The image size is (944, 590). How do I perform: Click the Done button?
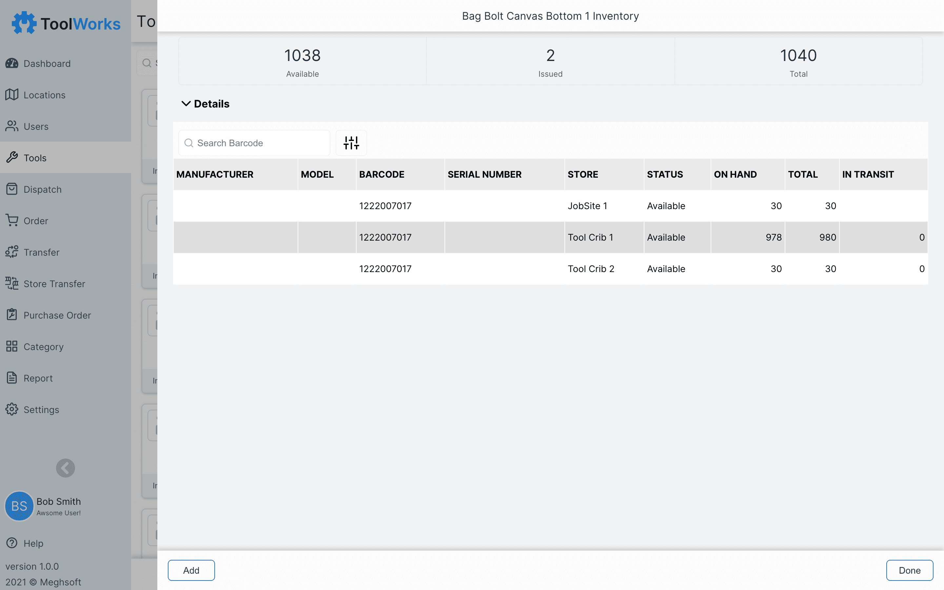pos(909,570)
